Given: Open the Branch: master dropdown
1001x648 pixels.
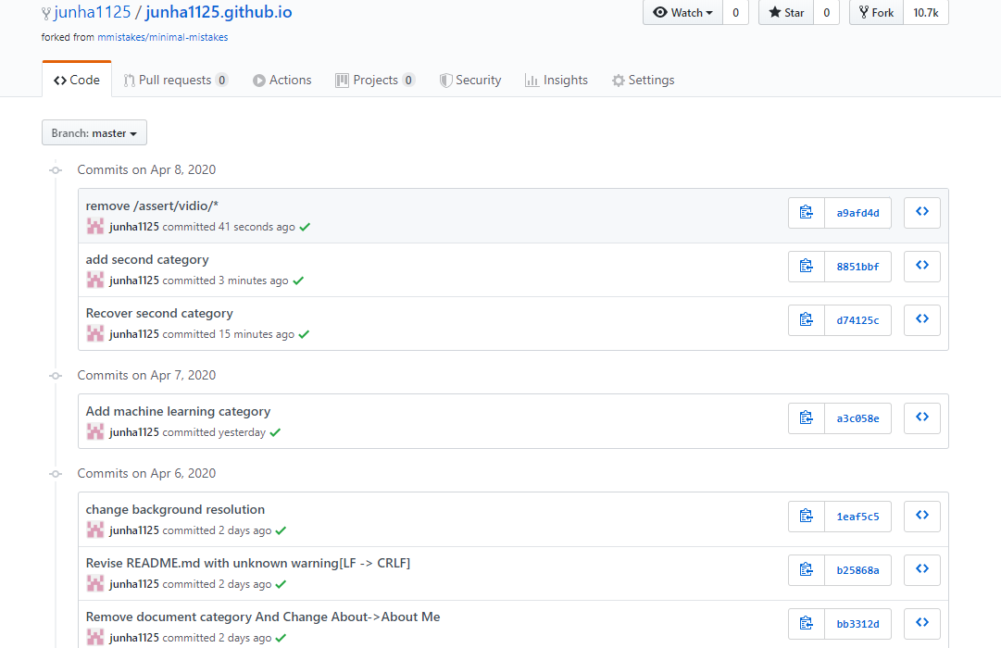Looking at the screenshot, I should pos(94,132).
